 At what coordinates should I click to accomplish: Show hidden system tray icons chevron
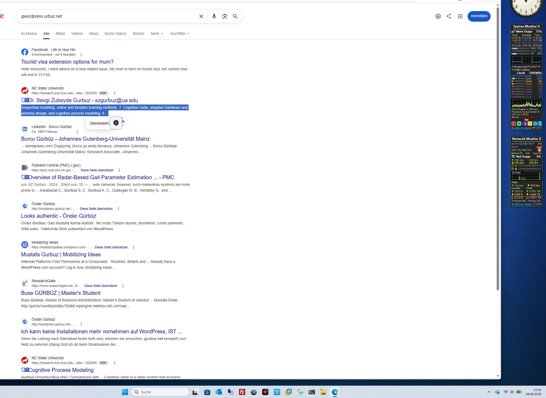[x=489, y=392]
